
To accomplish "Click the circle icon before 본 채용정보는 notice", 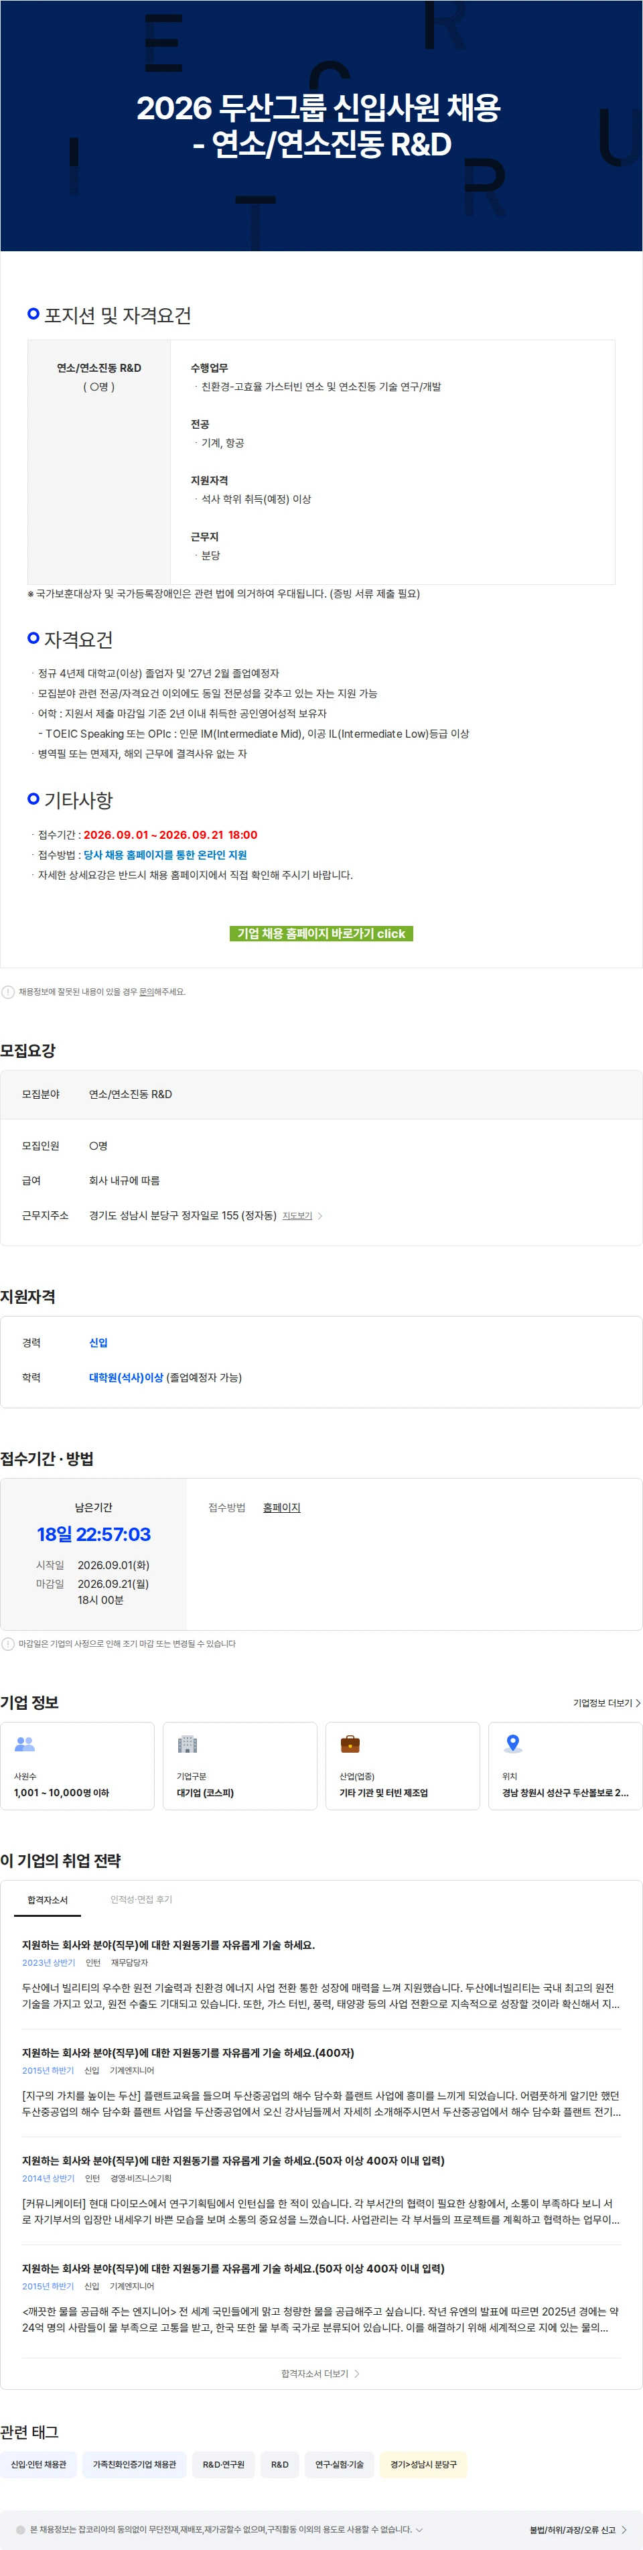I will tap(21, 2530).
